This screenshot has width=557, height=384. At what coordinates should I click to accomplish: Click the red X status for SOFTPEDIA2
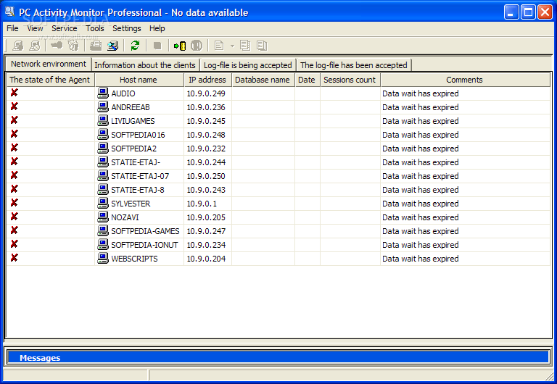pos(15,148)
